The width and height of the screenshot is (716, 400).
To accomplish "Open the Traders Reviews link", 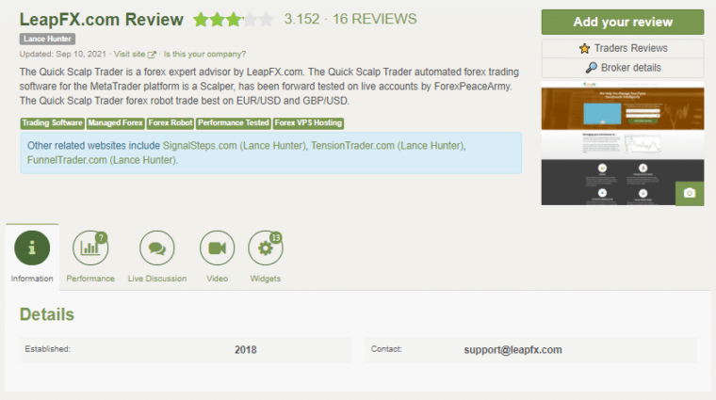I will pos(630,48).
